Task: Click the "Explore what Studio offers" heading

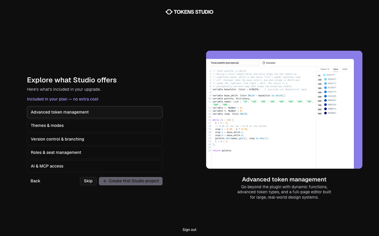Action: (72, 80)
